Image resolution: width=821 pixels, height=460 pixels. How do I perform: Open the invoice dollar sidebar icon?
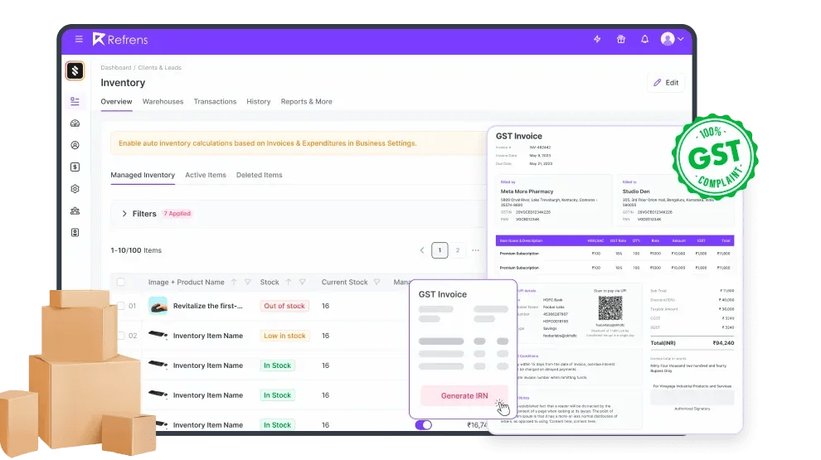click(75, 167)
